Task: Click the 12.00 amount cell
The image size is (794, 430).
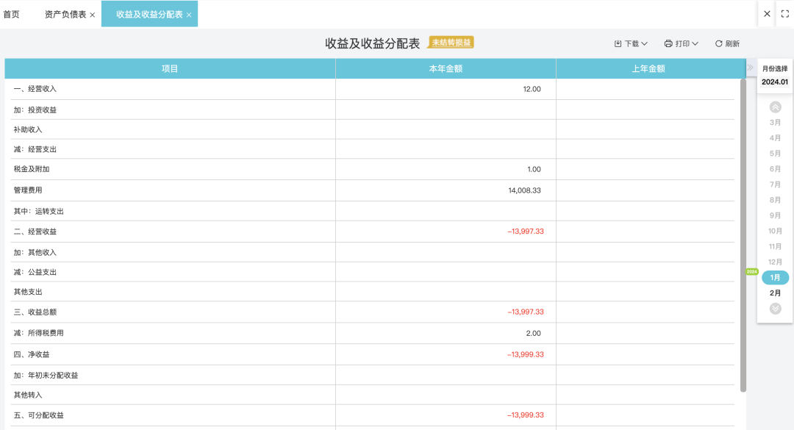Action: [532, 89]
